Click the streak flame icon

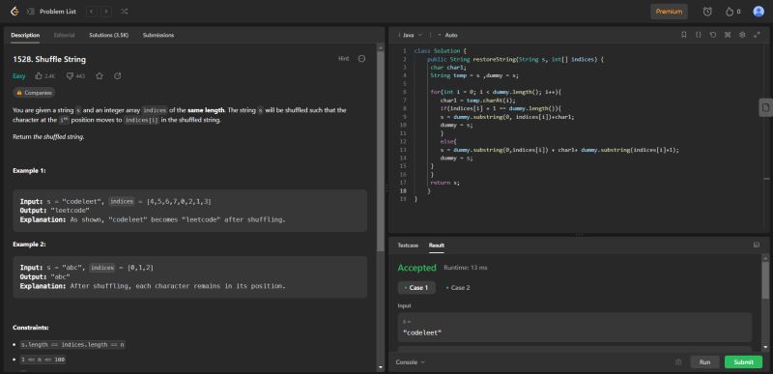click(730, 12)
